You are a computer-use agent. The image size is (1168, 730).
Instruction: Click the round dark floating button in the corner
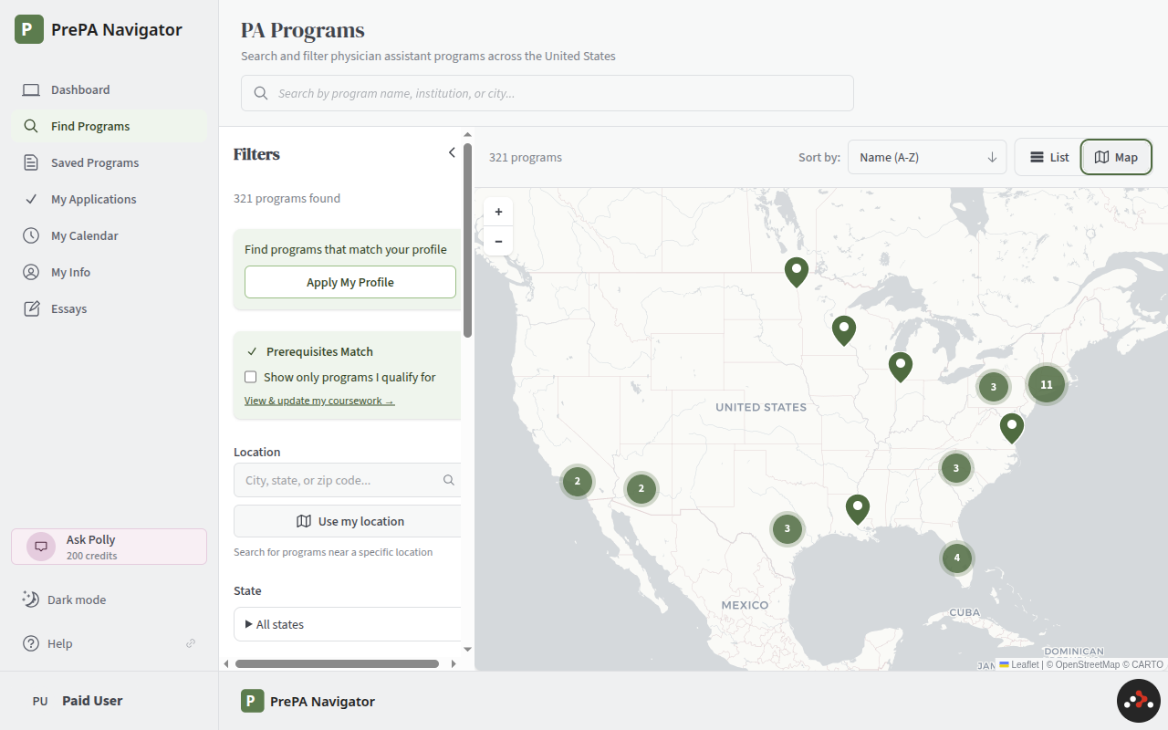[x=1139, y=701]
